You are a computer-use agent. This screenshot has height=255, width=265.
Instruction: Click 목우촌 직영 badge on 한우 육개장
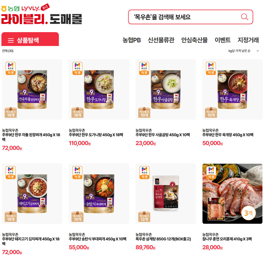pyautogui.click(x=211, y=69)
